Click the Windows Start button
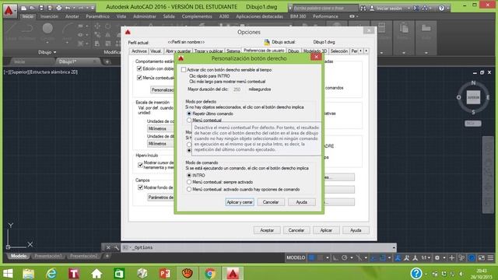Image resolution: width=498 pixels, height=280 pixels. pos(8,273)
